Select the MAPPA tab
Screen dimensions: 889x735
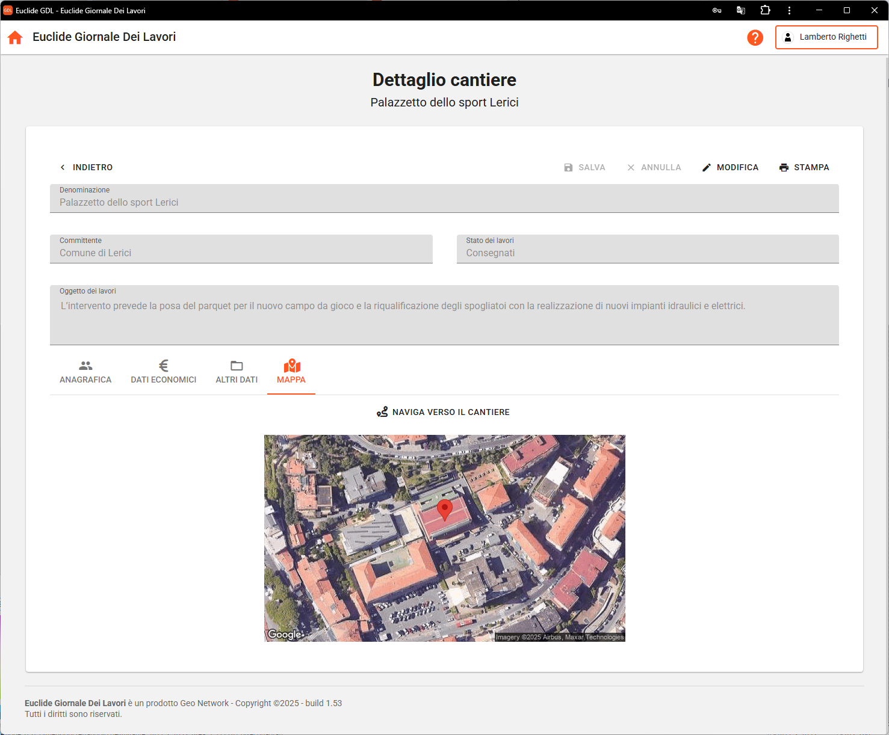click(x=291, y=372)
